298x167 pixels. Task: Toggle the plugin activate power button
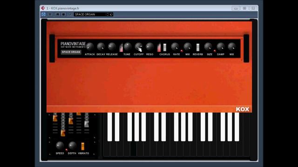(43, 14)
